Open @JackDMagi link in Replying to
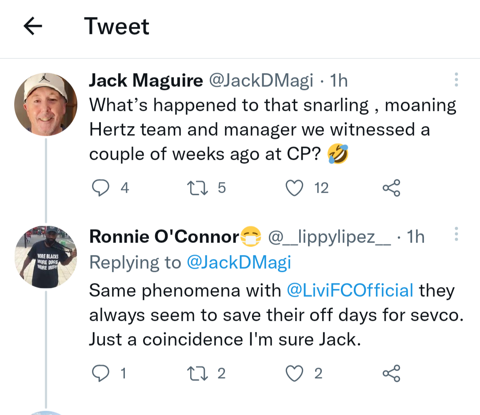Viewport: 480px width, 415px height. pyautogui.click(x=239, y=263)
